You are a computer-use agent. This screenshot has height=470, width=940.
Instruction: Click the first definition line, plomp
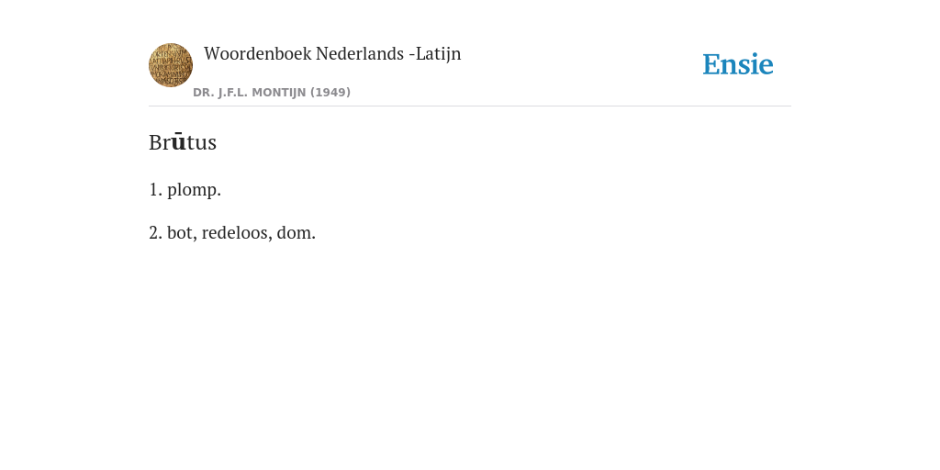(x=185, y=190)
